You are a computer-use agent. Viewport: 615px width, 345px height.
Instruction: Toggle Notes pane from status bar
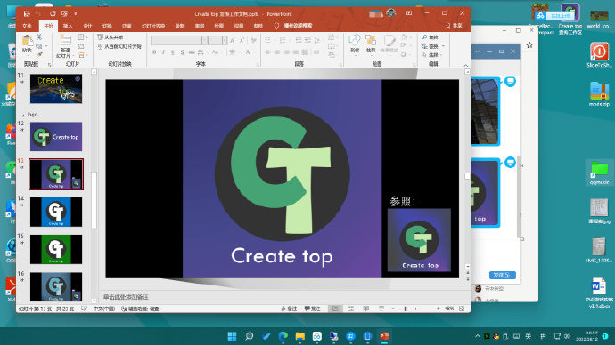(x=289, y=309)
